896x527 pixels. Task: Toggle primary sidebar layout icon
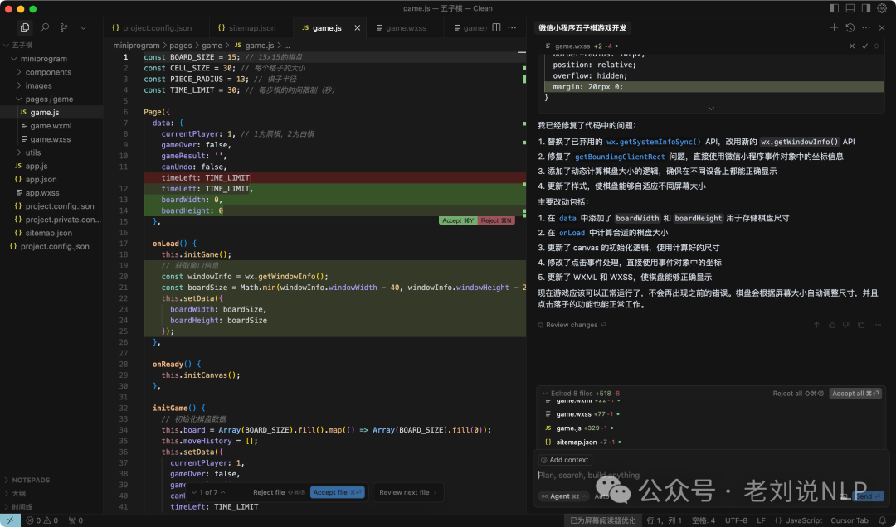tap(835, 8)
